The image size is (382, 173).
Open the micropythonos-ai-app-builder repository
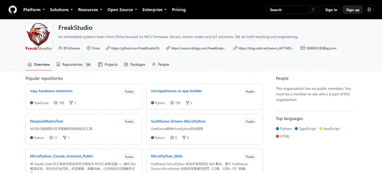point(176,91)
